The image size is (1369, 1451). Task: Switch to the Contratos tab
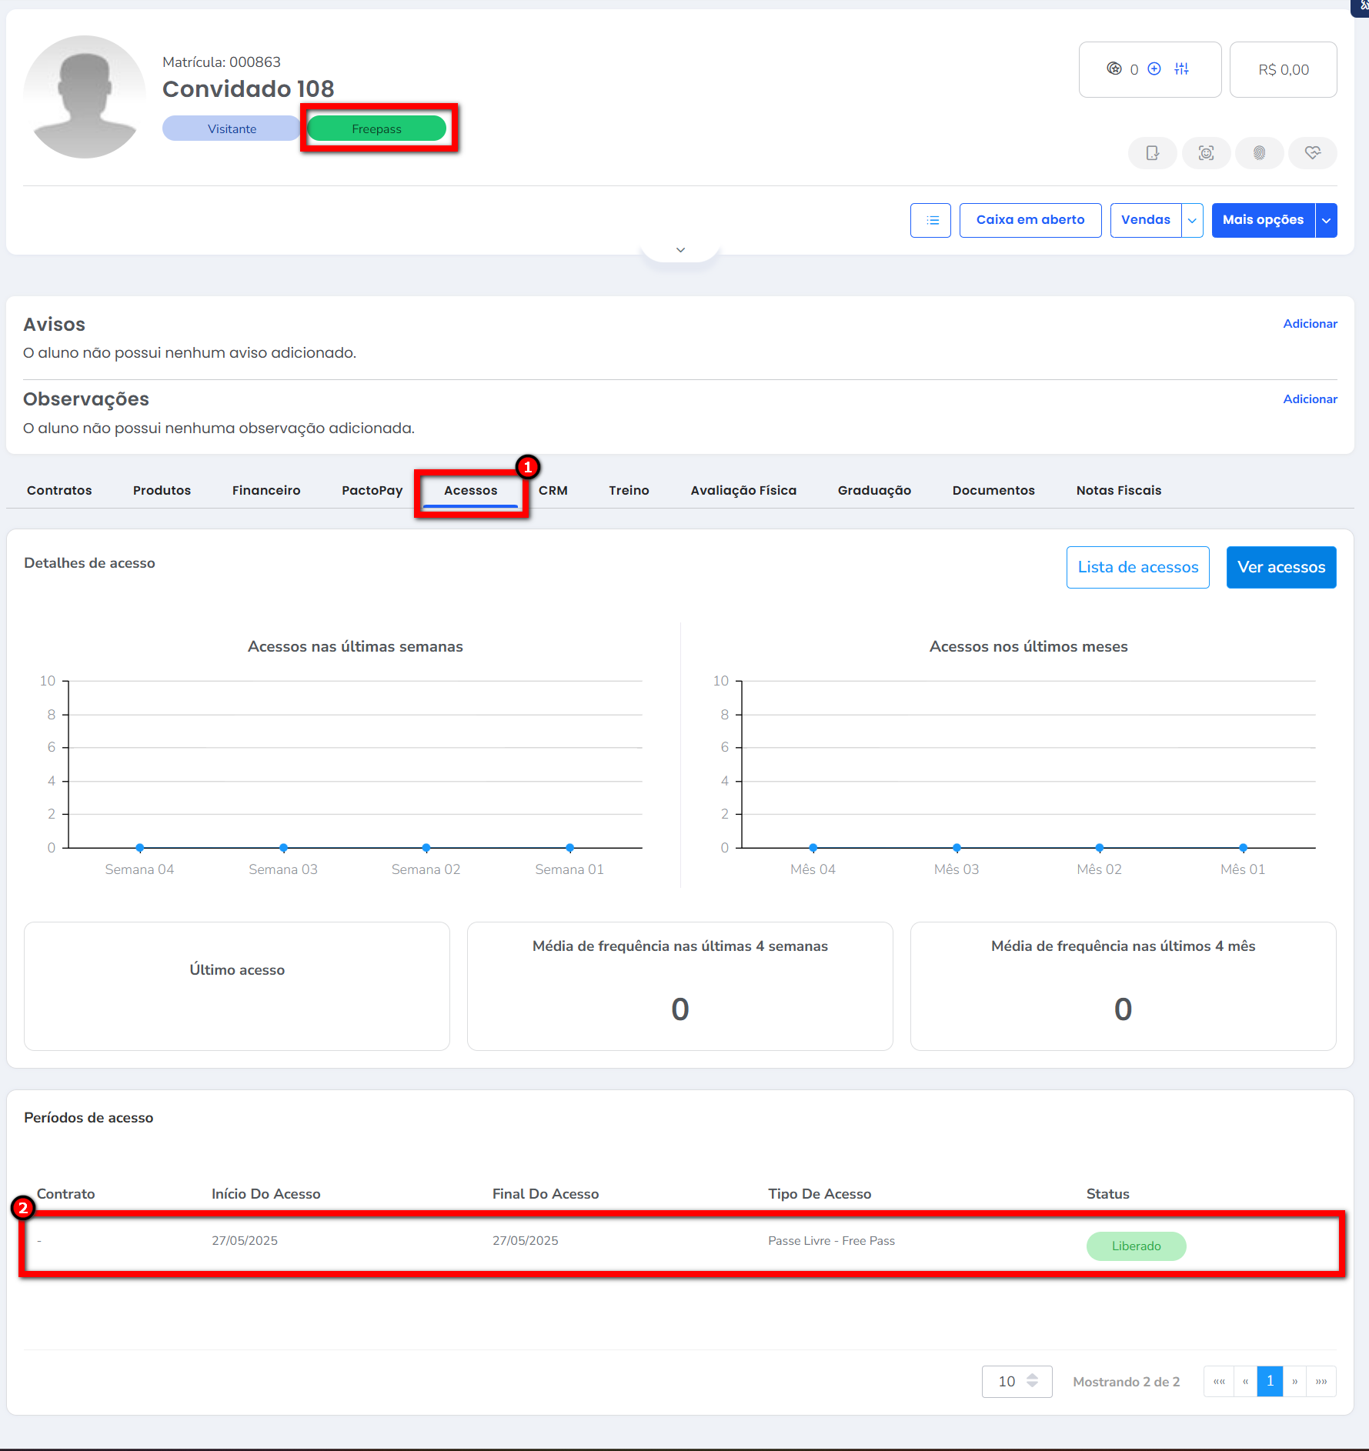tap(59, 490)
